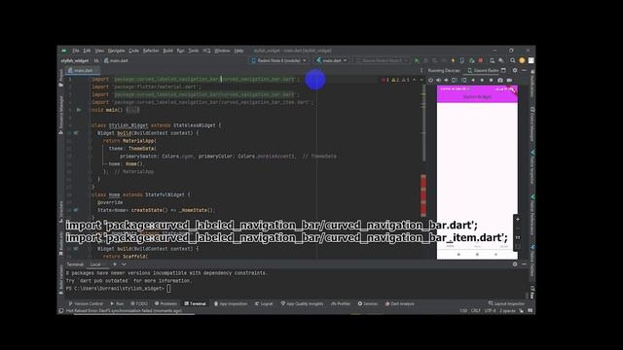Open terminal panel settings gear
Viewport: 623px width, 350px height.
515,264
